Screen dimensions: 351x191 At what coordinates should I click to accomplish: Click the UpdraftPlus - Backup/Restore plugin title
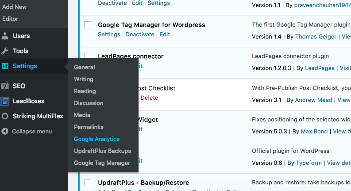click(x=143, y=183)
